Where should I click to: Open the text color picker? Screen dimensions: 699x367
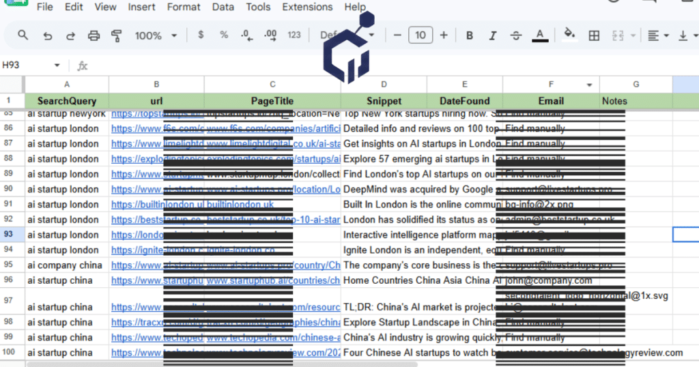(x=540, y=35)
